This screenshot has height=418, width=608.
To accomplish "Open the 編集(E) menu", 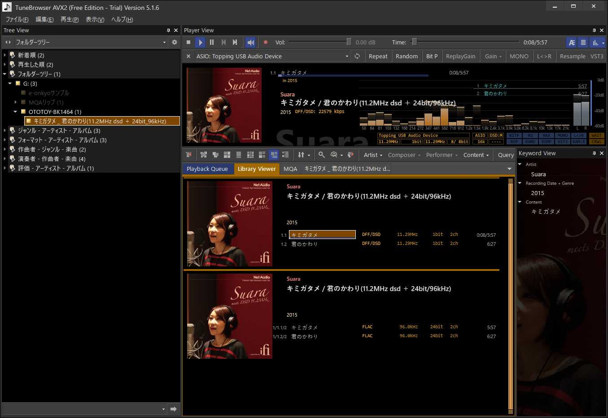I will pyautogui.click(x=44, y=19).
